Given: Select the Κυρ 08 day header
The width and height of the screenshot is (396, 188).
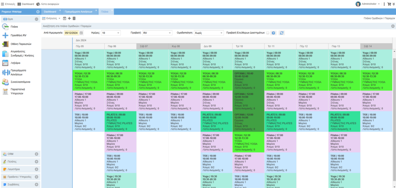Looking at the screenshot, I should pos(184,46).
